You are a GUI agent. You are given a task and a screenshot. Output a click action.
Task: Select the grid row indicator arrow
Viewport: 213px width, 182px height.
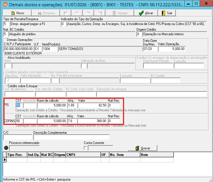coord(5,160)
